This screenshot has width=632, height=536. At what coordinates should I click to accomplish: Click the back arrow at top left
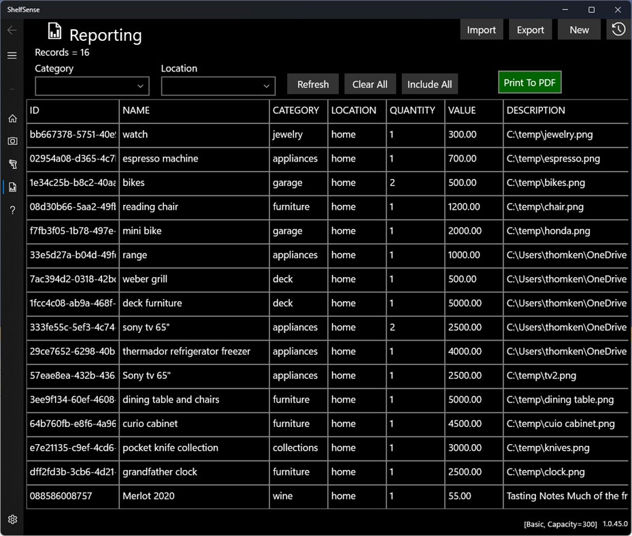coord(12,30)
